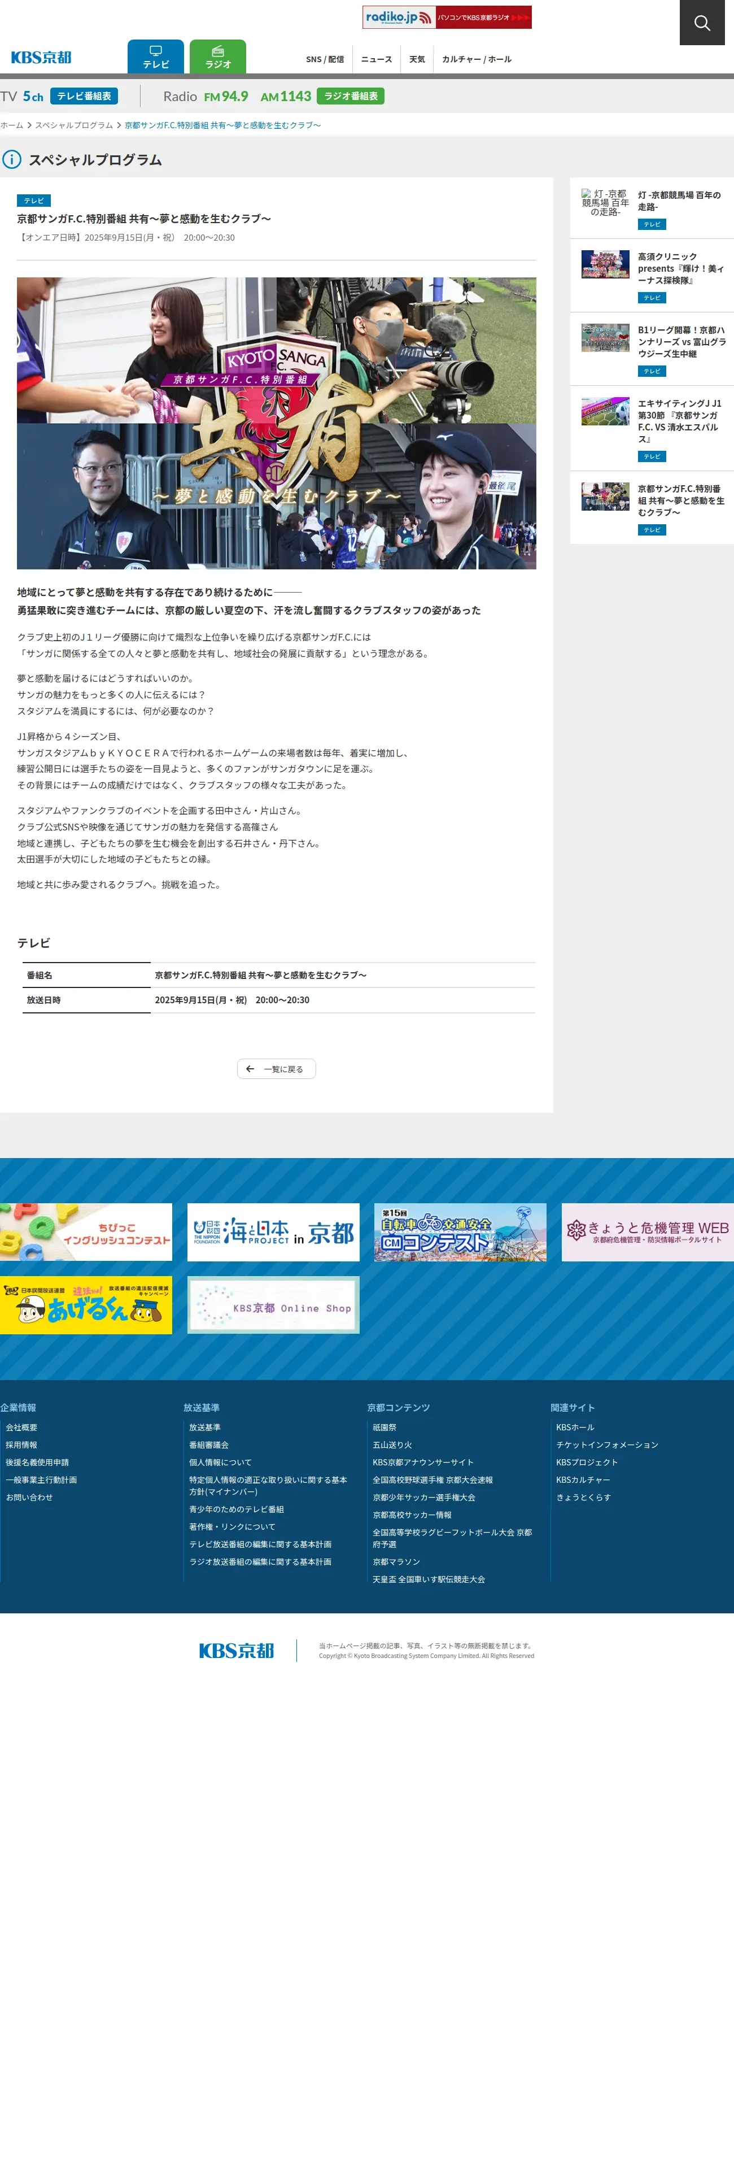Open 放送基準 footer link
Screen dimensions: 734x2176
click(204, 1428)
